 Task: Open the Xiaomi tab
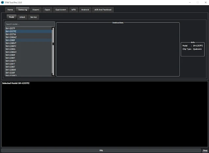36,10
